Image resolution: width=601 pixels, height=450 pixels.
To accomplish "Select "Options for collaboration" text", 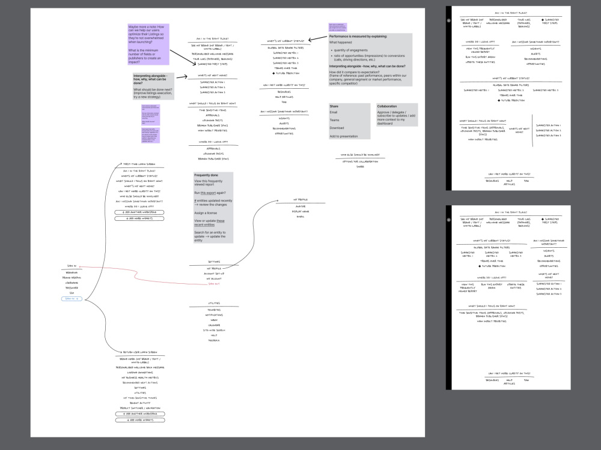I will [360, 161].
